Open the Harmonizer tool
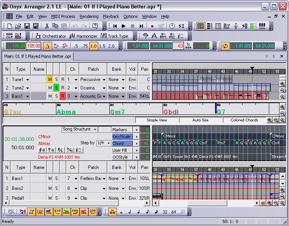Image resolution: width=289 pixels, height=226 pixels. point(83,36)
